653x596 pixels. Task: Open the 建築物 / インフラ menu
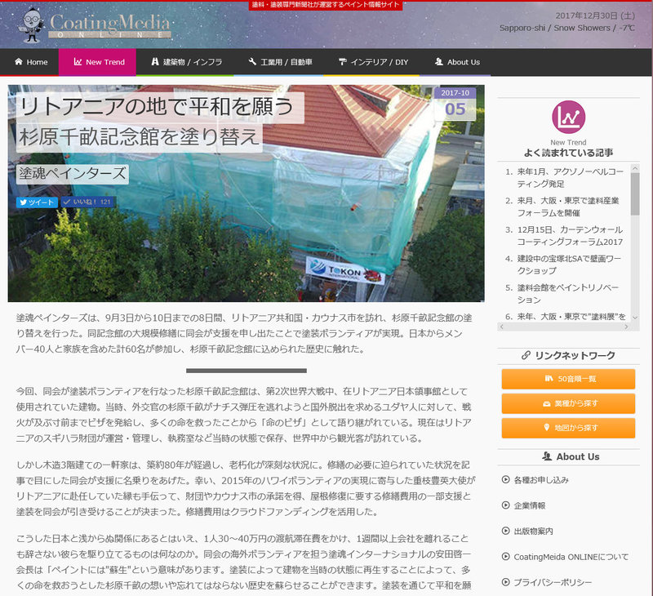tap(186, 62)
